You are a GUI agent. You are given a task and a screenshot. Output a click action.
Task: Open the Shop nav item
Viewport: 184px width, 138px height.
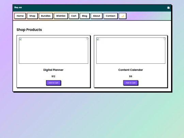coord(32,16)
